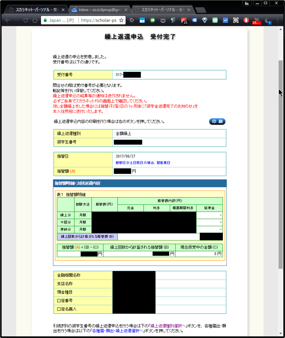Click the blue checkmark extension icon

[225, 20]
